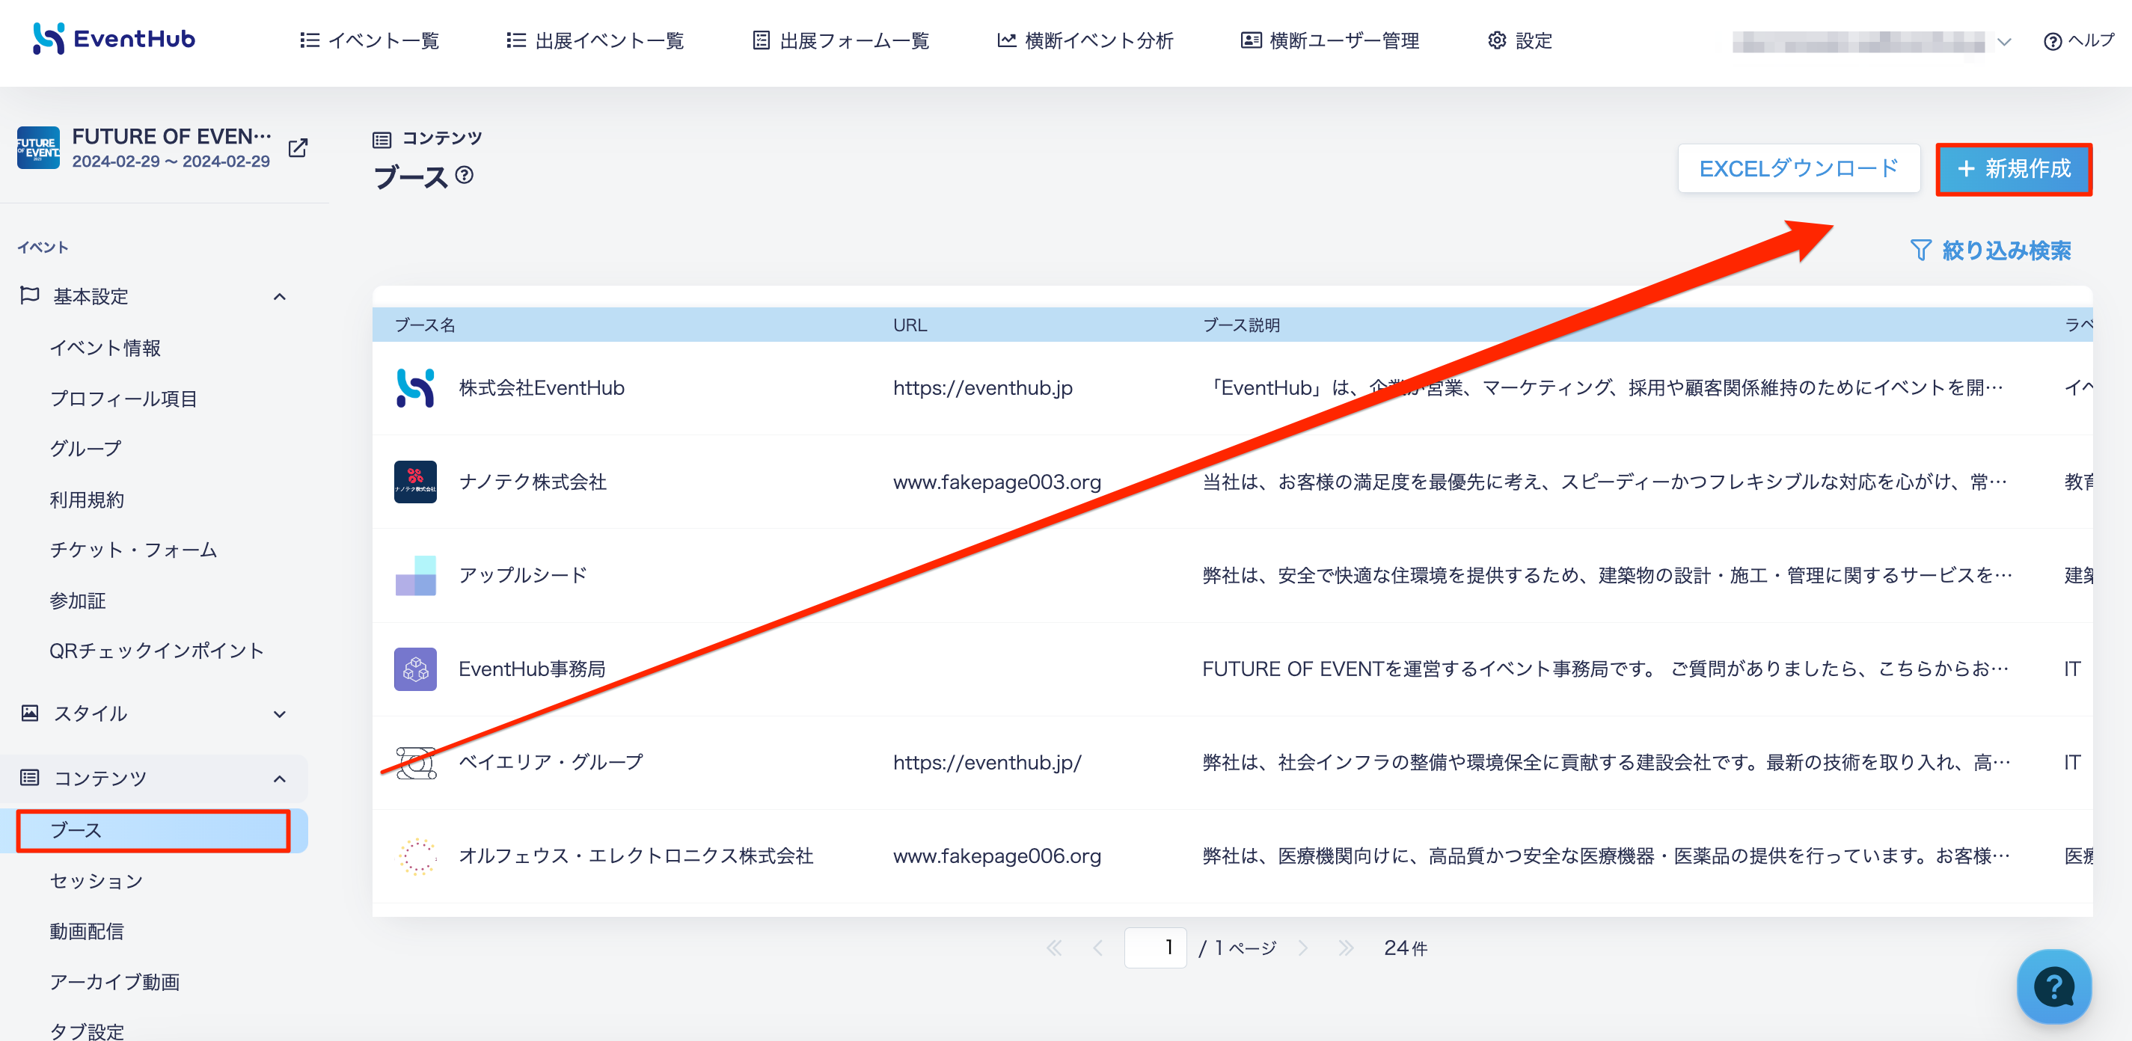Click the help question mark next to ブース title
This screenshot has height=1041, width=2132.
click(x=465, y=174)
